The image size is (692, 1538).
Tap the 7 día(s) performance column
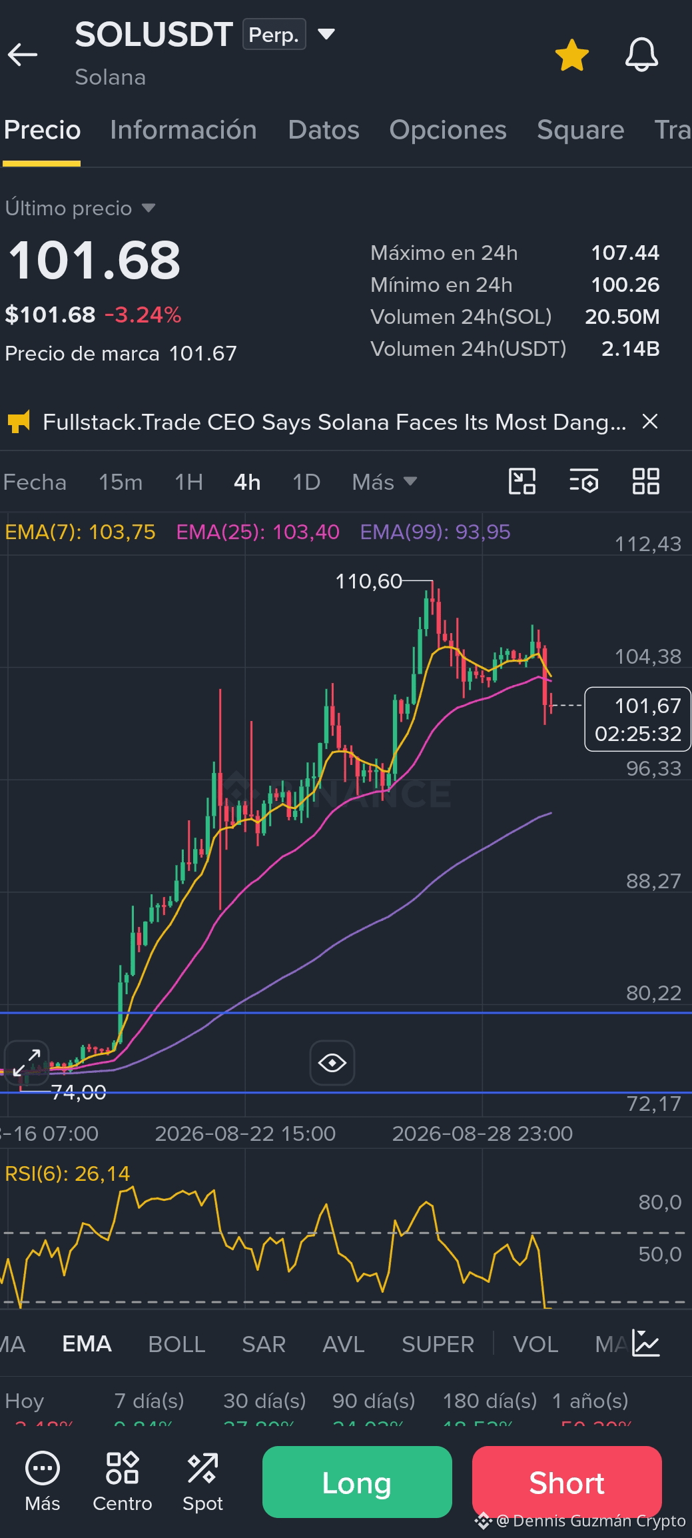click(x=149, y=1408)
